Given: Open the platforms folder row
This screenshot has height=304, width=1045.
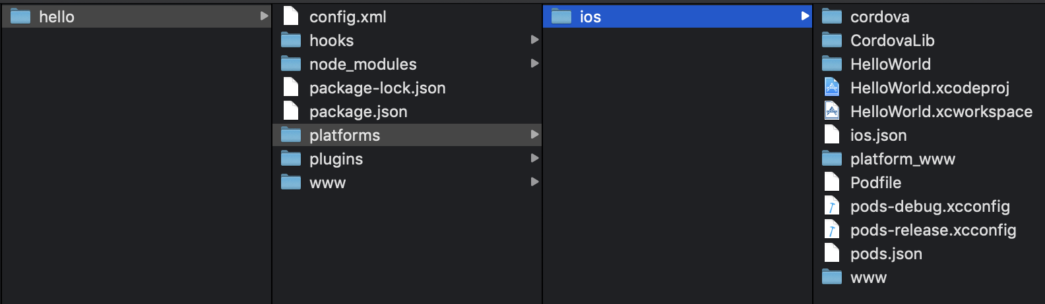Looking at the screenshot, I should pyautogui.click(x=407, y=135).
